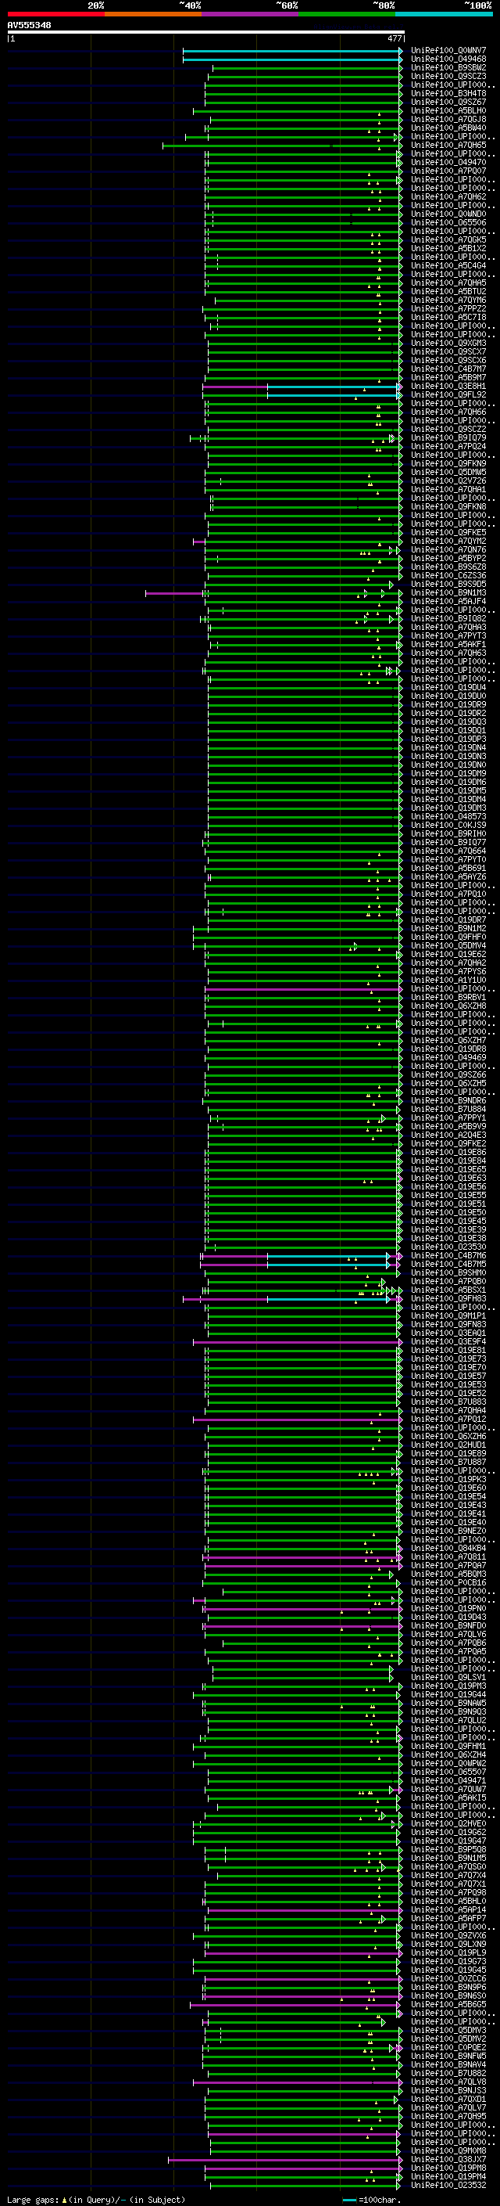This screenshot has height=2206, width=500.
Task: Open hit UniRef100_B3H4T8
Action: click(448, 93)
